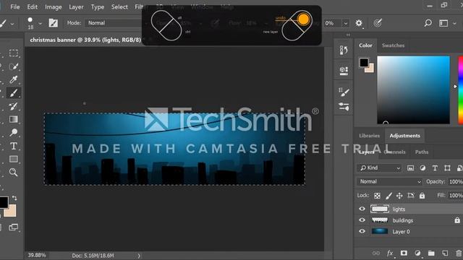Click the foreground color swatch in Color panel
Viewport: 463px width, 260px height.
[364, 63]
